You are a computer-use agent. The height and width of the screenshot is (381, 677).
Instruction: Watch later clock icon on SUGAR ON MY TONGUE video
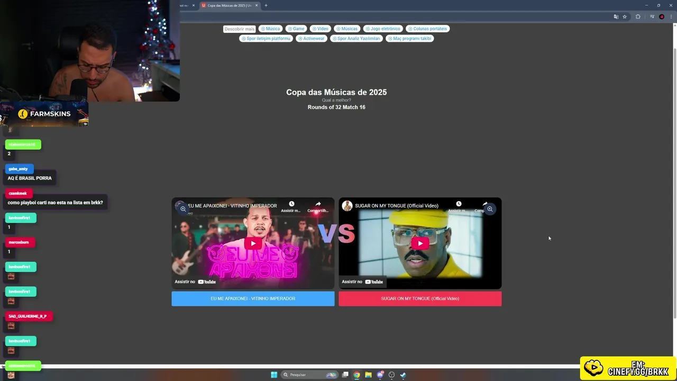459,204
